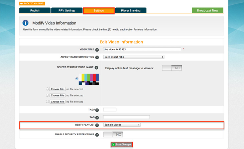Image resolution: width=244 pixels, height=149 pixels.
Task: Show the WebTV Playlist help hint
Action: click(x=97, y=125)
